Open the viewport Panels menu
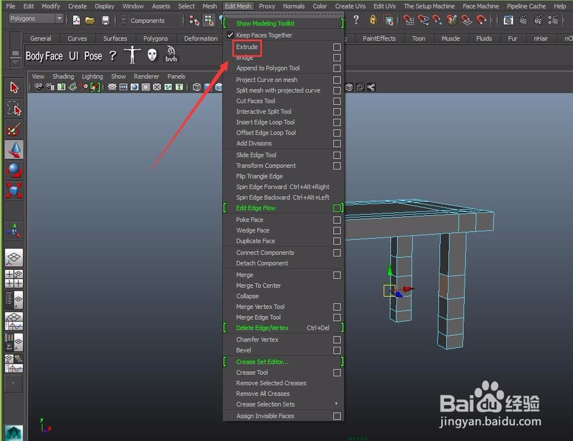The height and width of the screenshot is (441, 573). (x=176, y=76)
